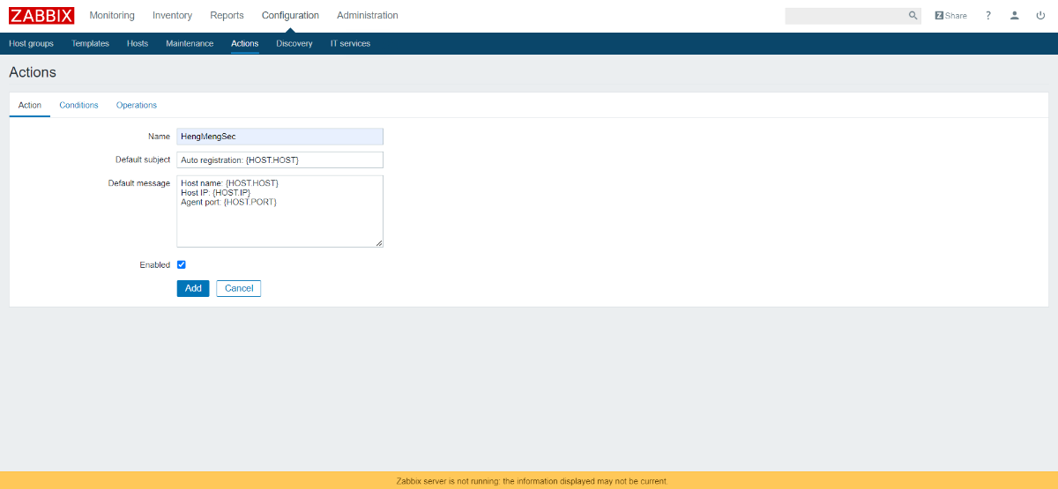The width and height of the screenshot is (1058, 489).
Task: Click the Default message text area
Action: [280, 211]
